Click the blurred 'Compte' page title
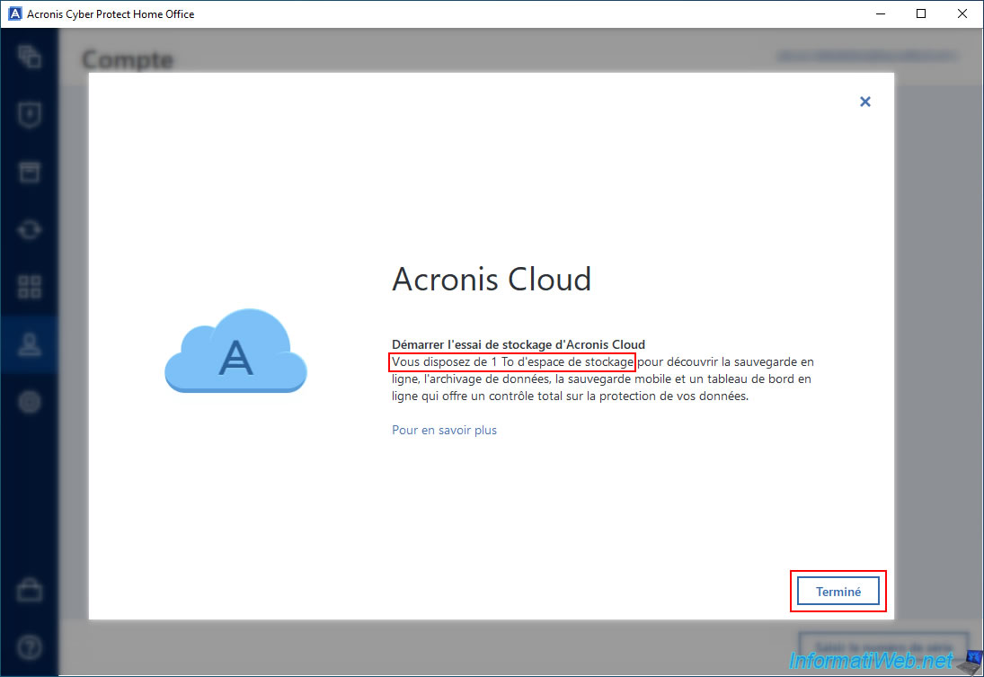Screen dimensions: 984x677 [x=128, y=59]
